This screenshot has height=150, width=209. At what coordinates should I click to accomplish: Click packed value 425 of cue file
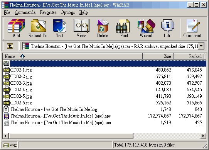pyautogui.click(x=198, y=123)
